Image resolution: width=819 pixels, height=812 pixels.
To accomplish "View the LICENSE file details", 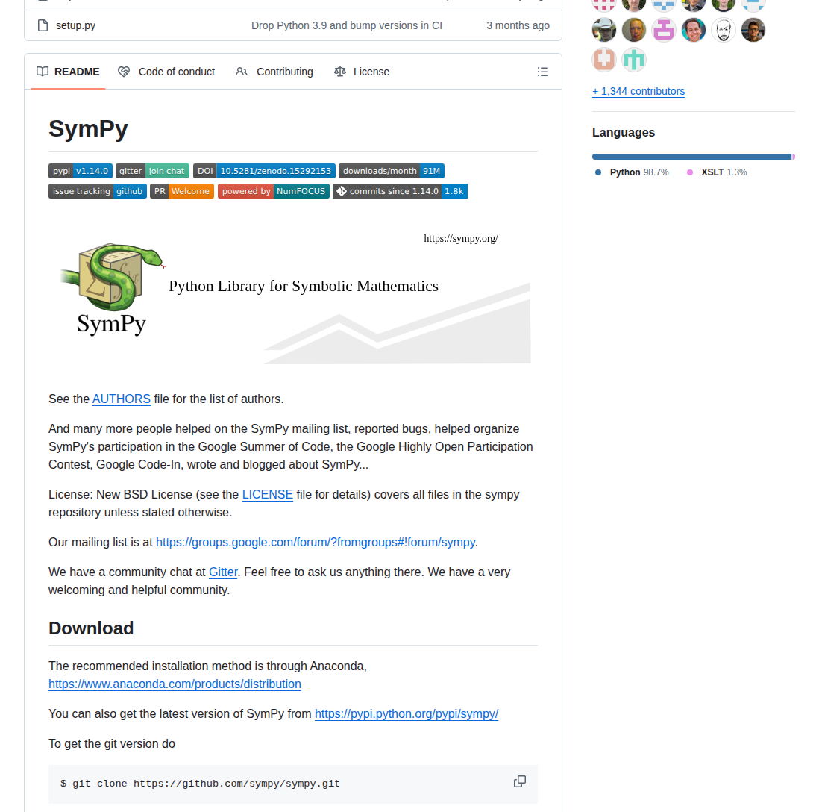I will click(x=267, y=494).
